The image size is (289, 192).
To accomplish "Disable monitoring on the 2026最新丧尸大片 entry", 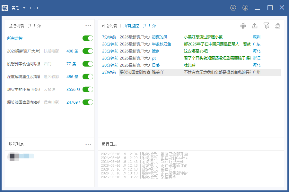I will click(87, 51).
